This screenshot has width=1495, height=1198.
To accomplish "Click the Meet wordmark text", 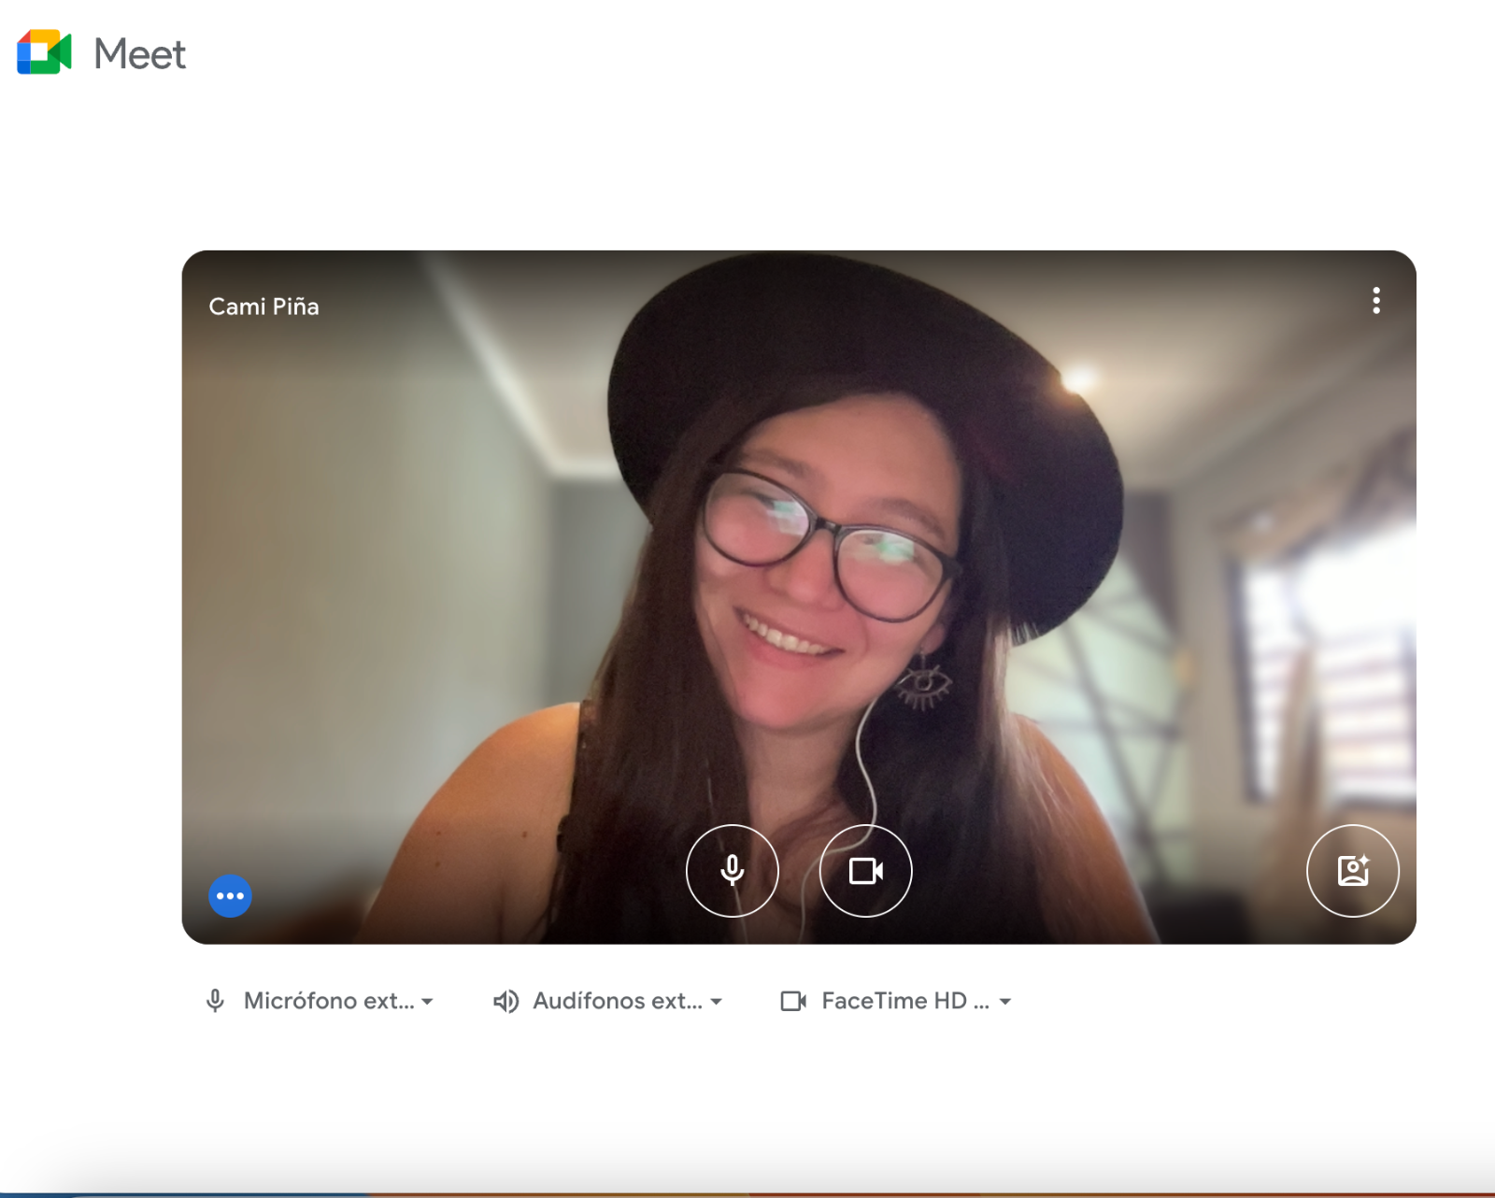I will [x=140, y=54].
